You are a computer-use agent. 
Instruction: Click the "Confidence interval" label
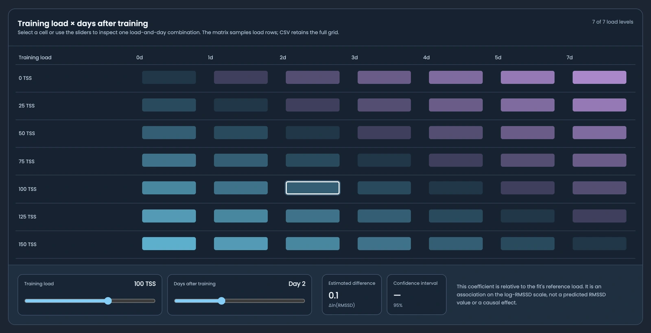point(415,283)
